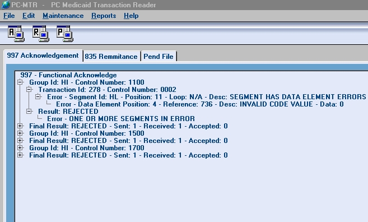Open the 997 Acknowledgement file toolbar icon (A)
368x222 pixels.
click(x=16, y=34)
